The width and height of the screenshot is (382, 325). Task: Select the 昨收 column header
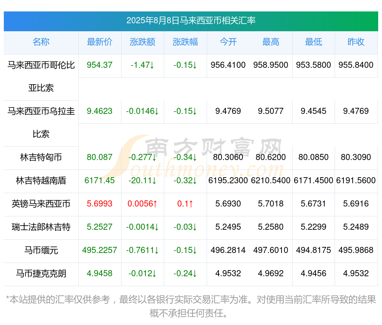(356, 42)
